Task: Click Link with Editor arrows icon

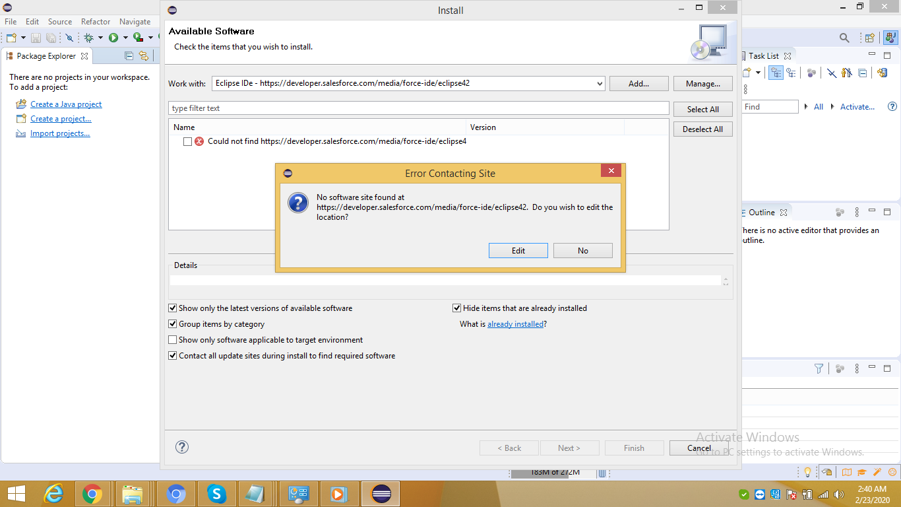Action: click(x=143, y=56)
